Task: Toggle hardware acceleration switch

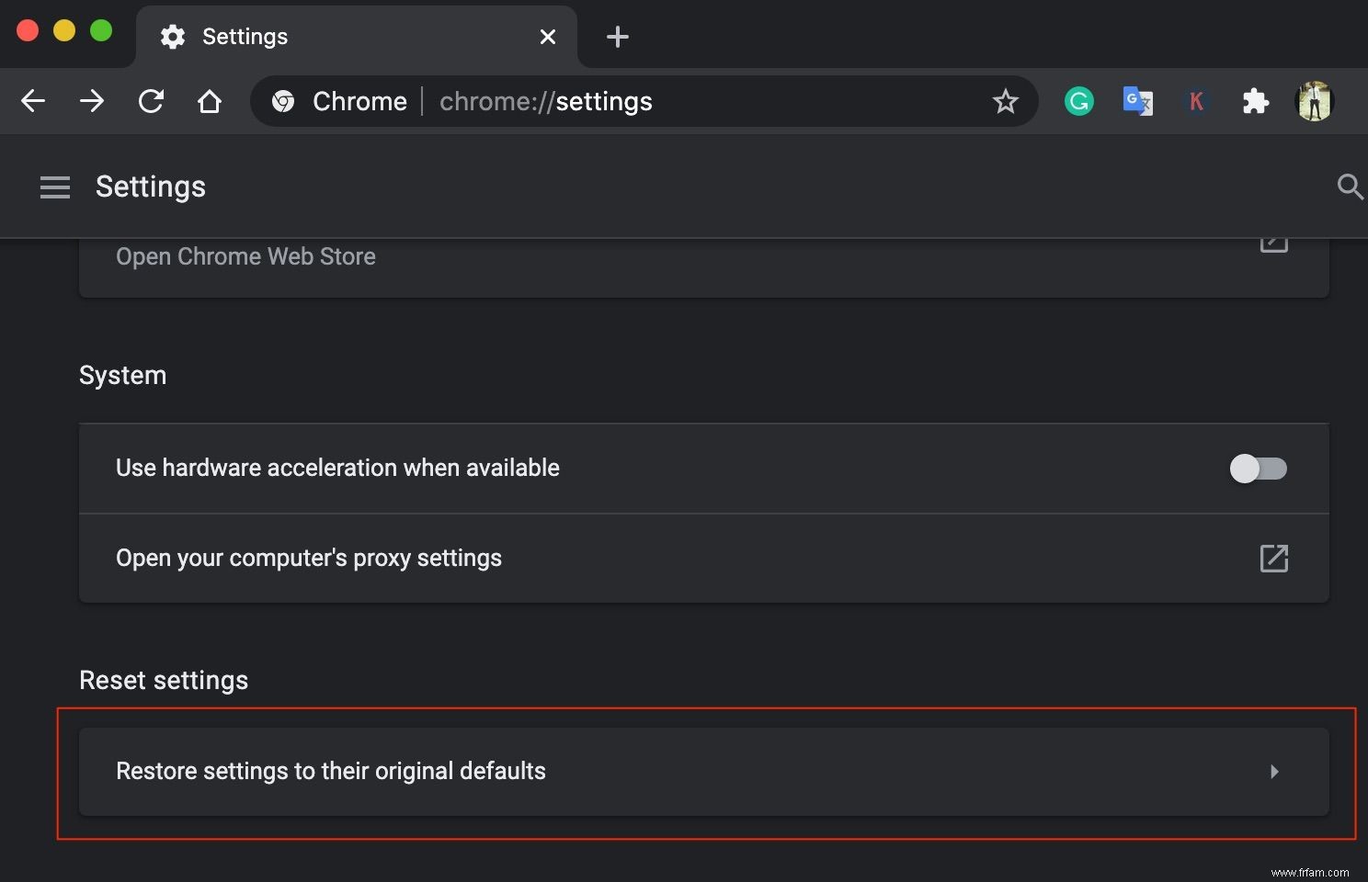Action: click(x=1259, y=469)
